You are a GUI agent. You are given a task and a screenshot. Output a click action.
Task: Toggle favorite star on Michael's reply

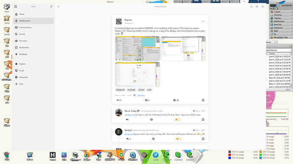coord(178,139)
